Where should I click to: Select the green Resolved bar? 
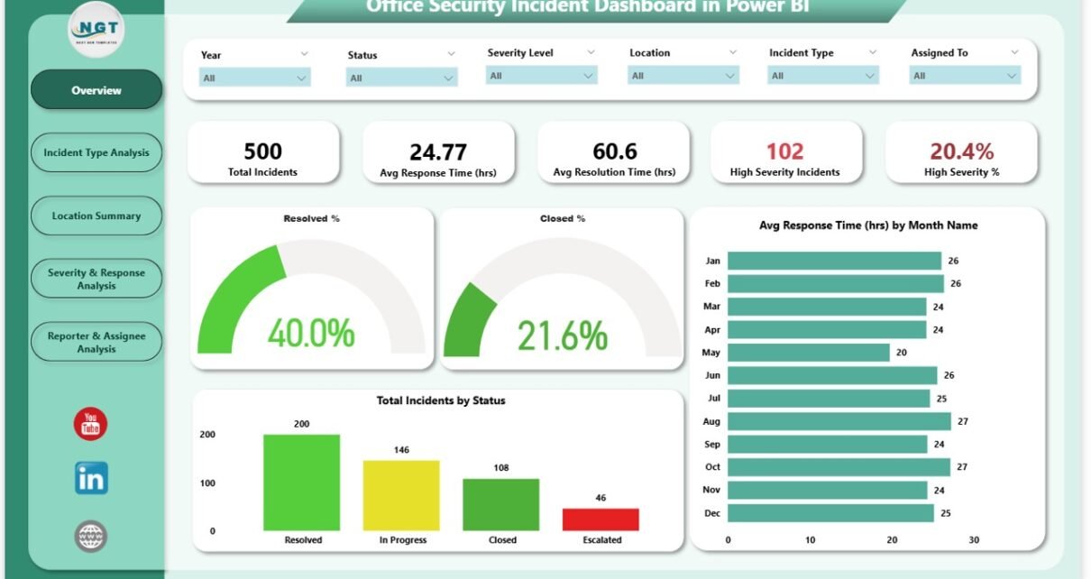301,482
